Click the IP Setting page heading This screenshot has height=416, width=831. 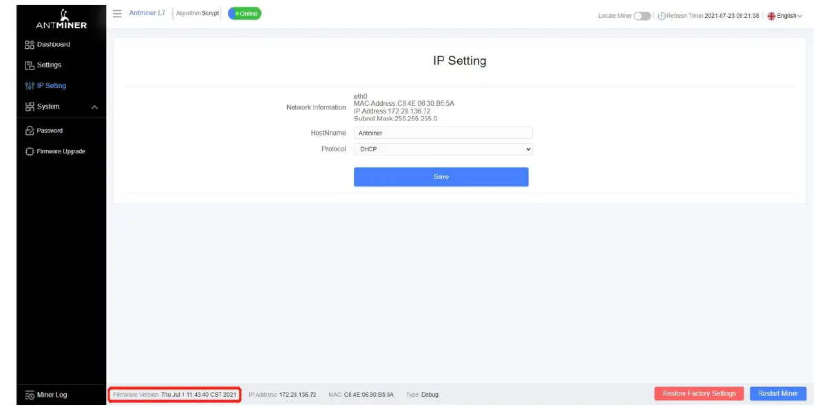pos(460,61)
